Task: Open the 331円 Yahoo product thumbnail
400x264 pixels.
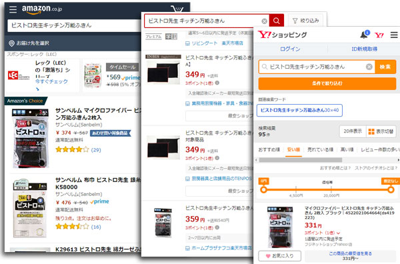Action: point(280,227)
